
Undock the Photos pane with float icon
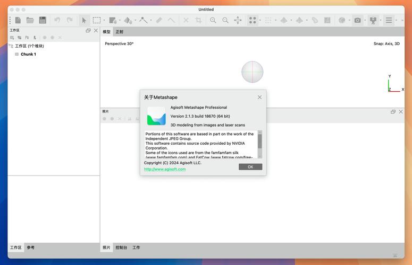pyautogui.click(x=393, y=112)
